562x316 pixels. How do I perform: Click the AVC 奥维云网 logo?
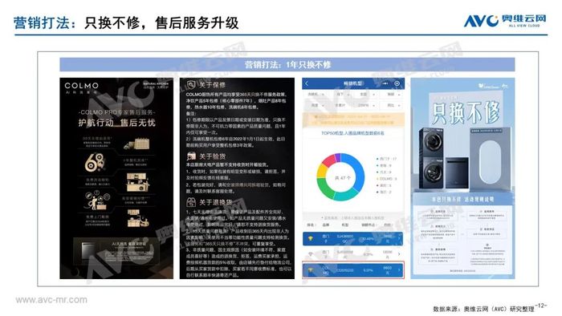505,21
